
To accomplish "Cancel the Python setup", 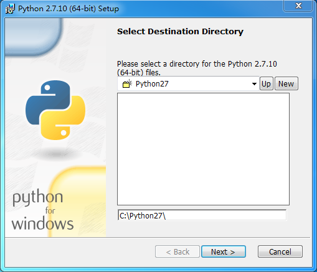I will pos(280,251).
